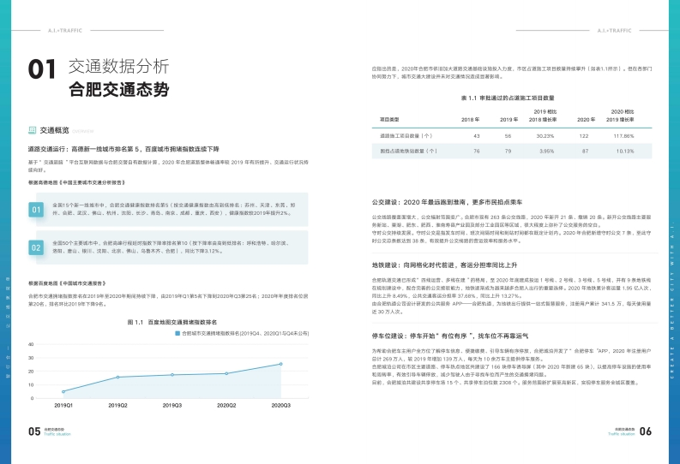The height and width of the screenshot is (464, 680).
Task: Click the y-axis value 40
Action: (x=31, y=344)
